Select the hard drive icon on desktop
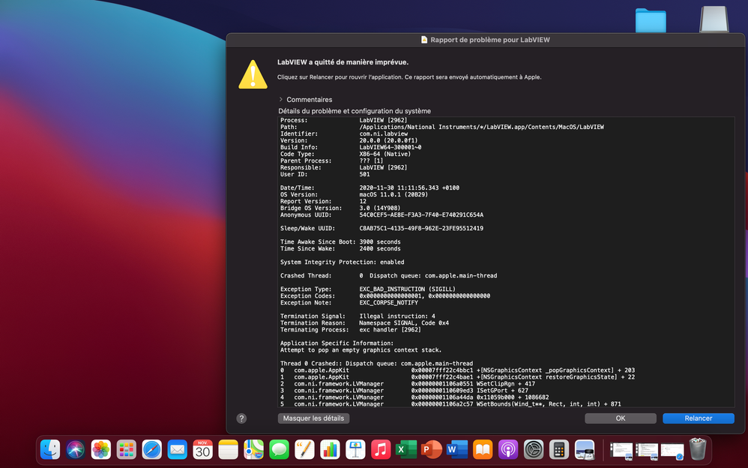748x468 pixels. [714, 19]
